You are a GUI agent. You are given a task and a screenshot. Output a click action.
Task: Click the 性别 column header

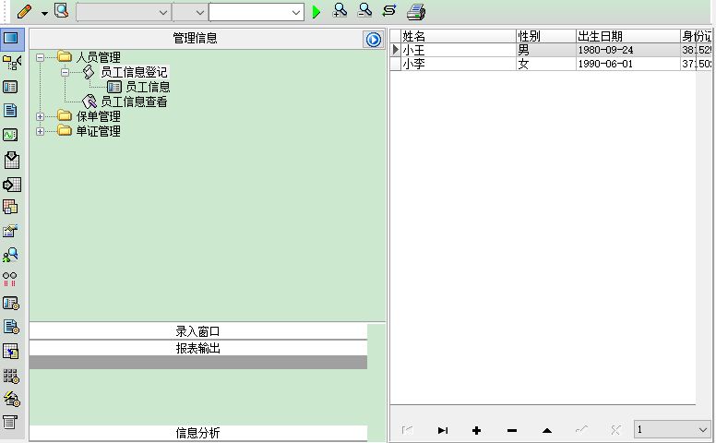[546, 36]
